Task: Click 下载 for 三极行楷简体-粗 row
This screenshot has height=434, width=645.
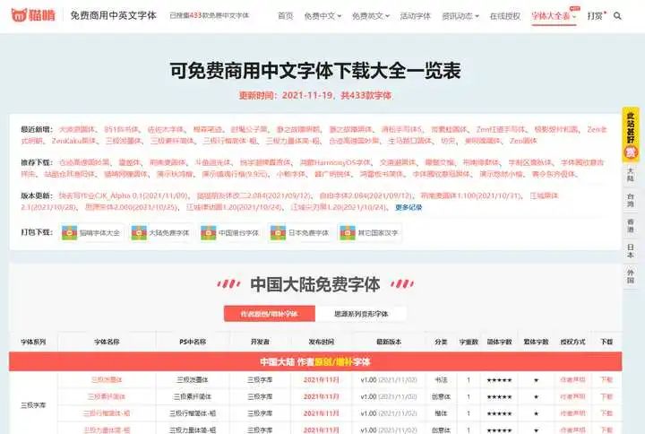Action: point(606,413)
